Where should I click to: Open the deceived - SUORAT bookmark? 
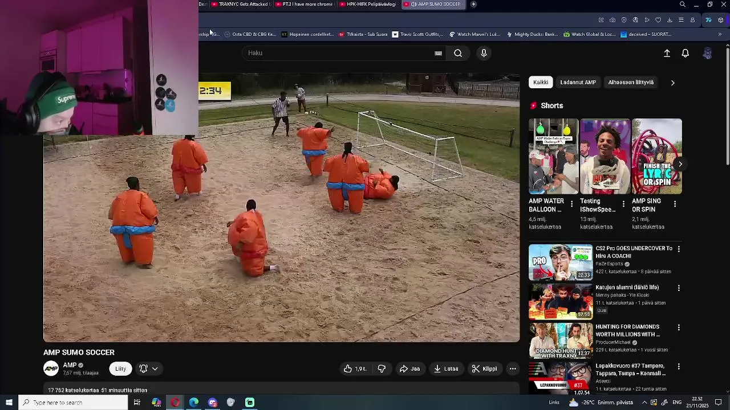(646, 34)
